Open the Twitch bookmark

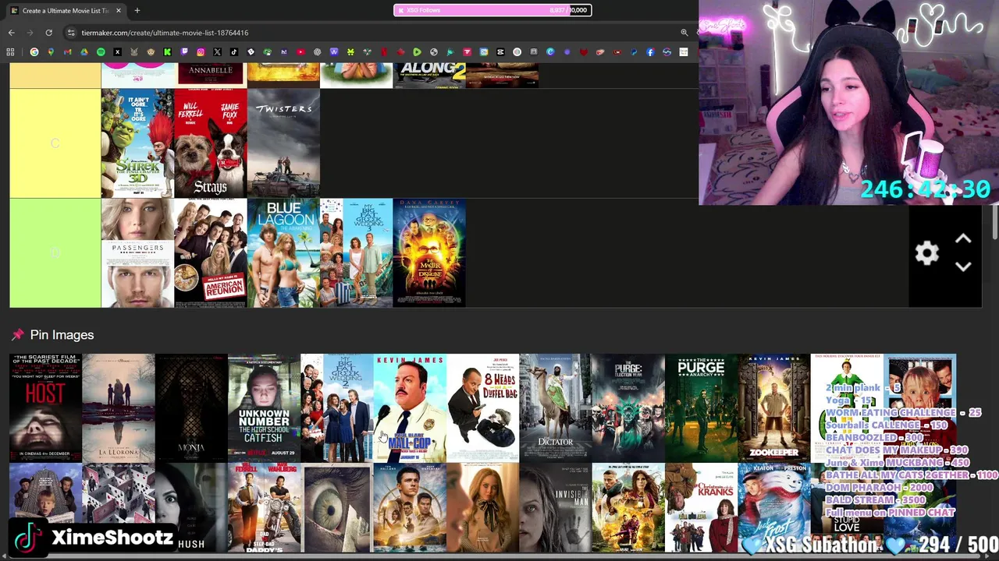click(184, 52)
